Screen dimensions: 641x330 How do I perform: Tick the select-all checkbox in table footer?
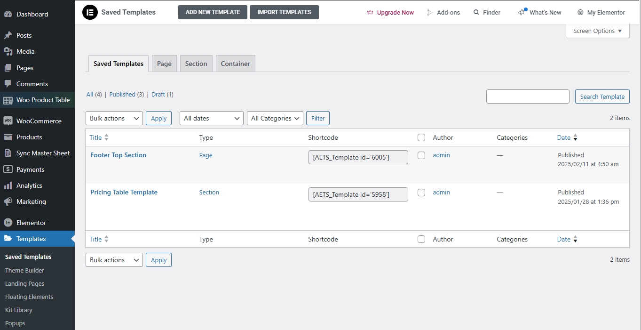point(421,239)
